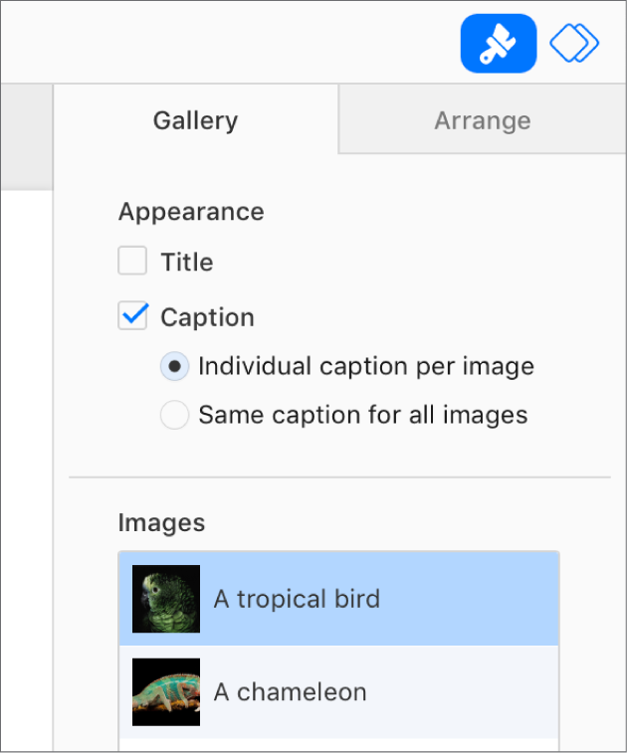Open the Format paintbrush sidebar
The image size is (627, 754).
[498, 44]
